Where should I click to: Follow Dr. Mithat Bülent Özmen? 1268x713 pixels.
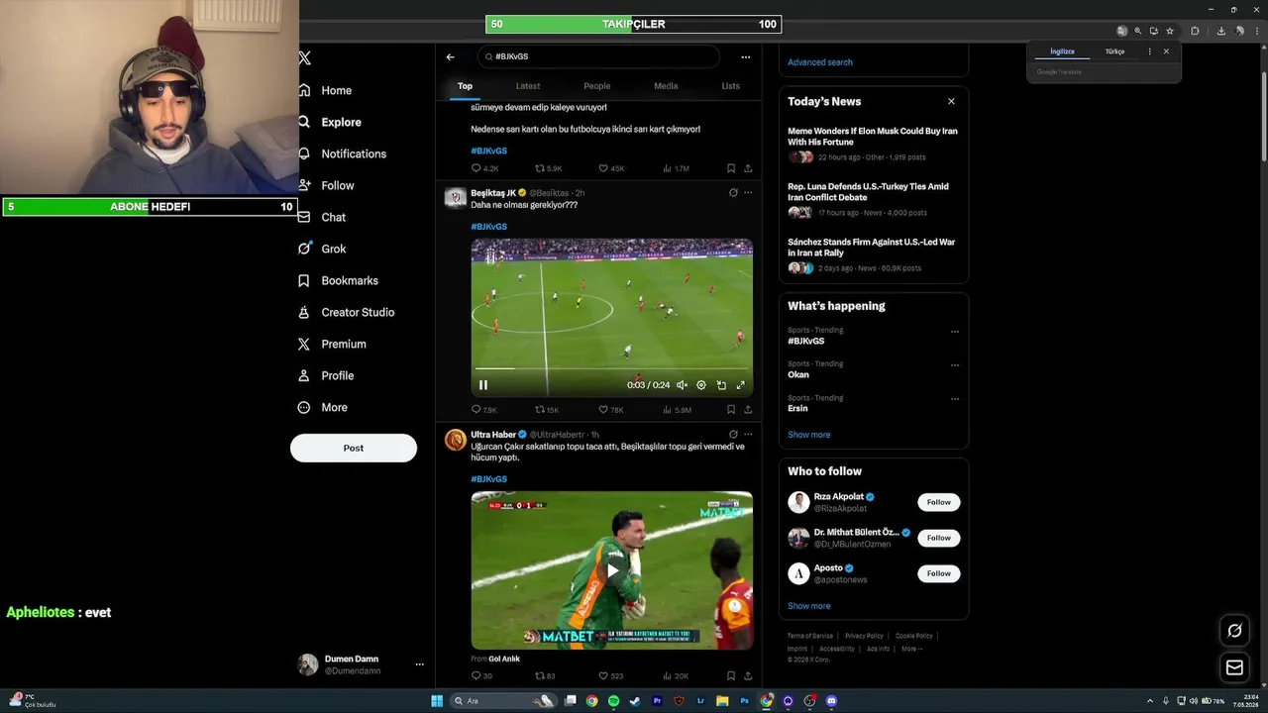pyautogui.click(x=939, y=538)
